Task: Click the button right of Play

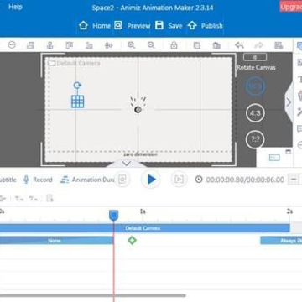Action: [179, 180]
